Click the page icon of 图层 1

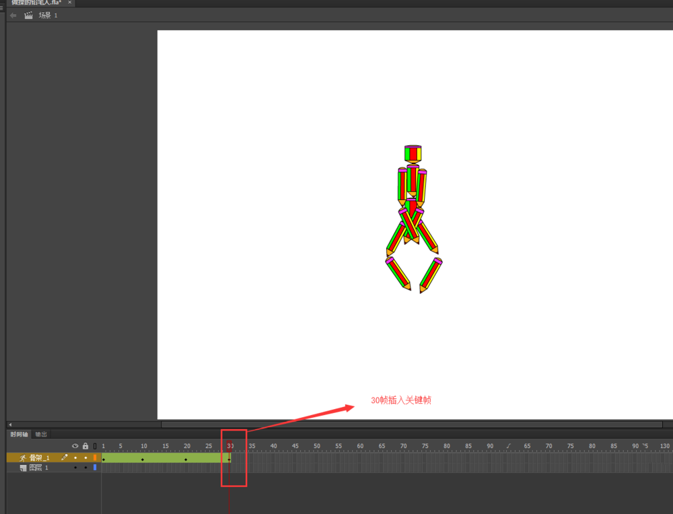23,468
